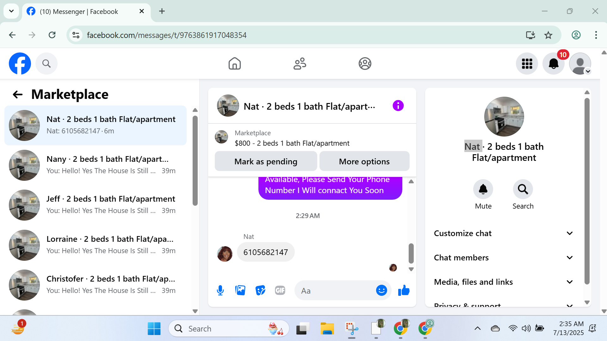Open volume speaker icon in system tray
The width and height of the screenshot is (607, 341).
(x=526, y=328)
